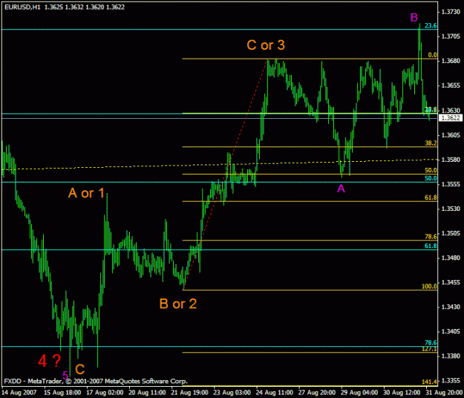Click the 1.3505 price axis label
The height and width of the screenshot is (398, 464).
coord(451,233)
